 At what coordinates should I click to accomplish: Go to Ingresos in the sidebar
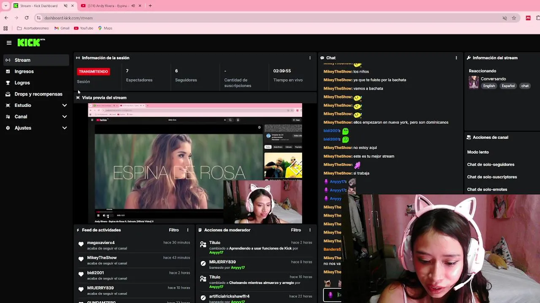pos(24,72)
